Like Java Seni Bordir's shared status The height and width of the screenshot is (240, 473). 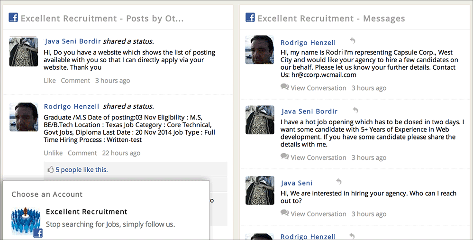coord(50,81)
